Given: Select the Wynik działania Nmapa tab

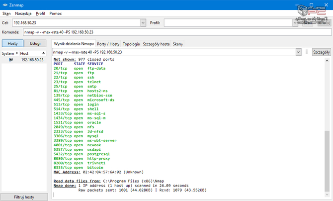Looking at the screenshot, I should click(74, 44).
